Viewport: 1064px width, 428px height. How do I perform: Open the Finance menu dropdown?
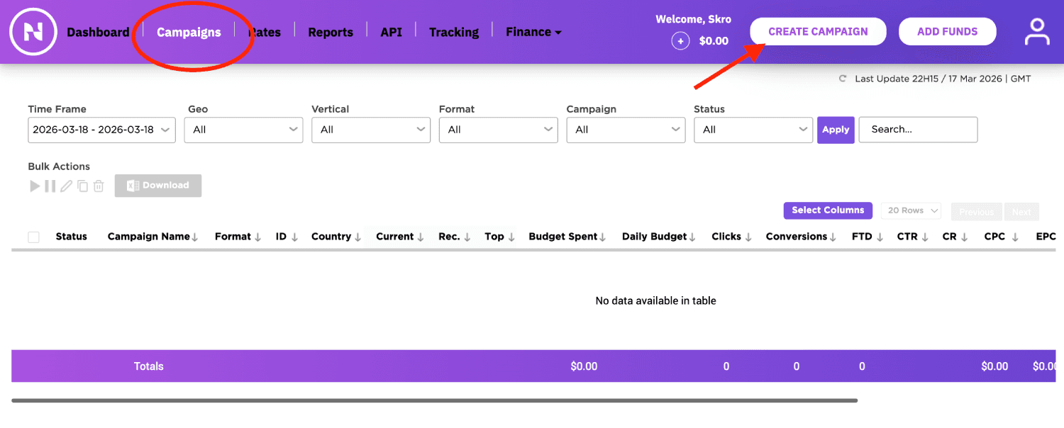point(533,32)
